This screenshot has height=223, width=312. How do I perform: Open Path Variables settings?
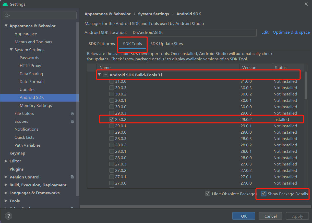tap(28, 145)
